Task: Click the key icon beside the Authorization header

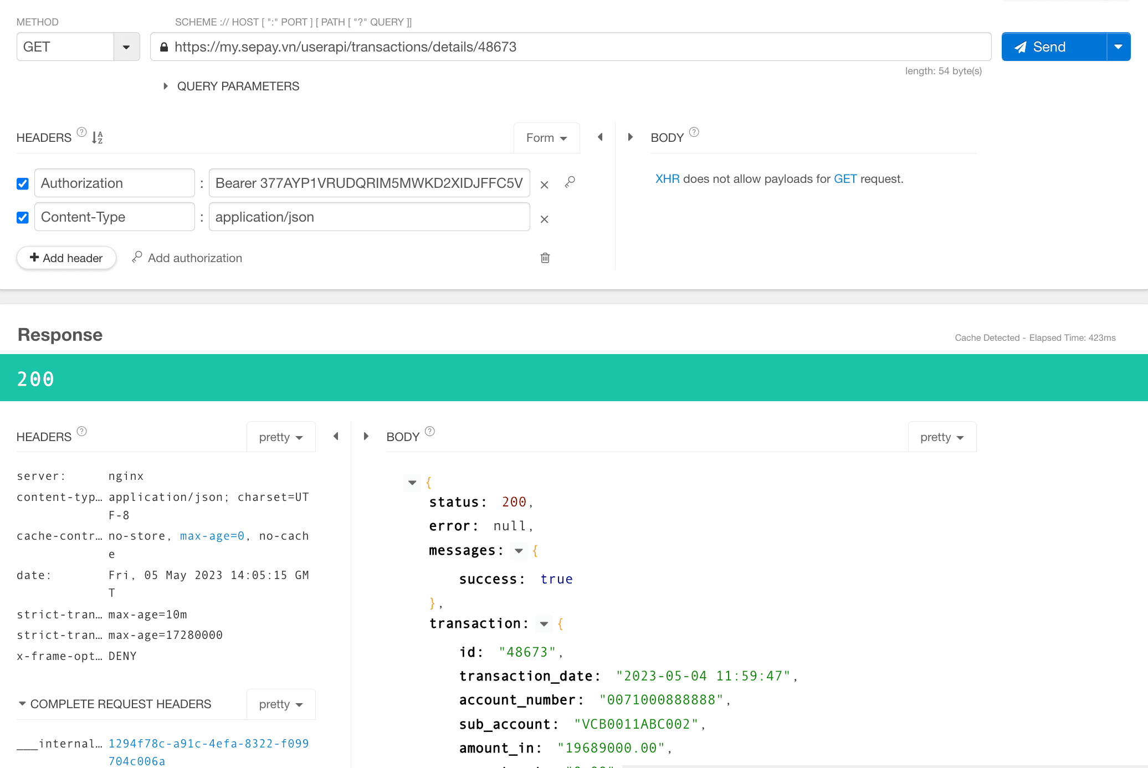Action: pyautogui.click(x=570, y=182)
